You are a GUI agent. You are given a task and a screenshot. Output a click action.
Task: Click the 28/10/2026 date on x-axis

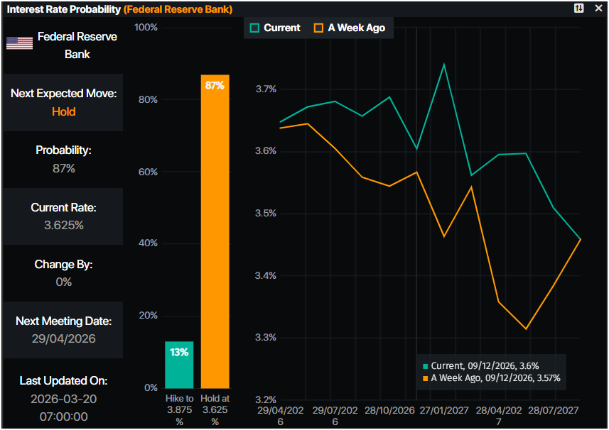point(389,411)
